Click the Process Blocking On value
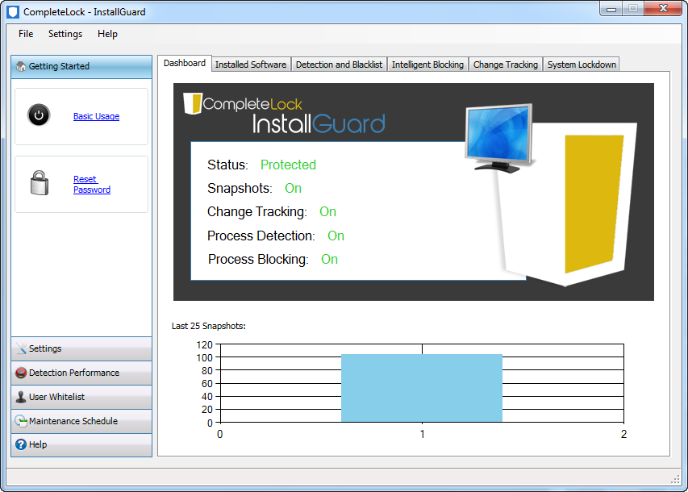The height and width of the screenshot is (492, 688). (x=329, y=260)
